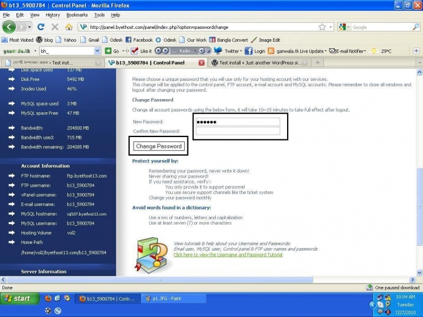Image resolution: width=423 pixels, height=317 pixels.
Task: Click the Google search box
Action: (x=381, y=27)
